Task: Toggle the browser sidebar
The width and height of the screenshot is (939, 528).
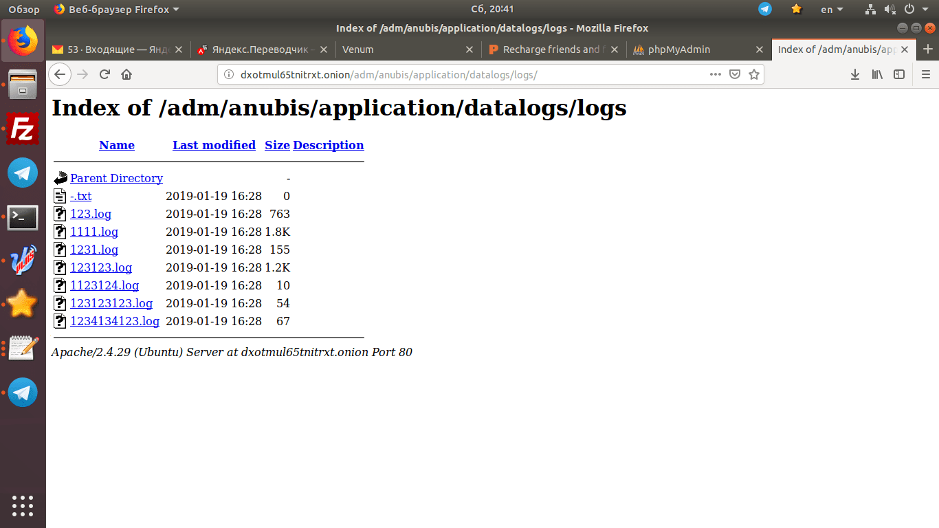Action: 899,74
